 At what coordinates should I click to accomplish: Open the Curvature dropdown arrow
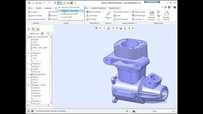(144, 19)
